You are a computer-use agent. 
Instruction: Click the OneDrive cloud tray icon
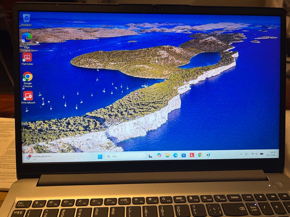[x=247, y=154]
